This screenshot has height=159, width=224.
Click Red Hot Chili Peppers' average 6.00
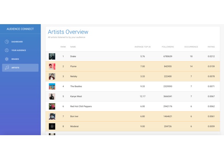coord(142,107)
